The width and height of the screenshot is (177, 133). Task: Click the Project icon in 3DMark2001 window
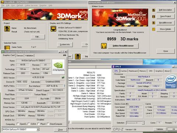coord(7,29)
